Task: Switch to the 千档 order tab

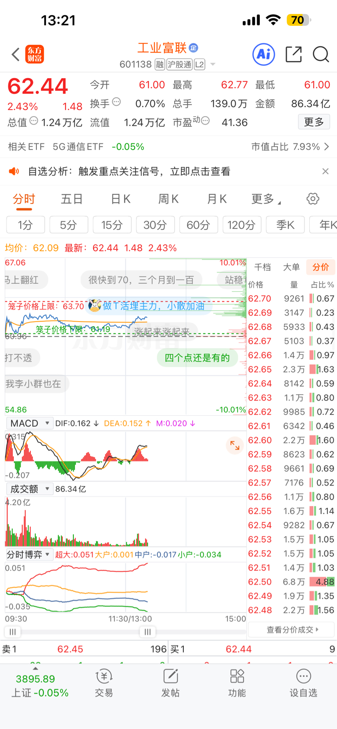Action: click(262, 267)
